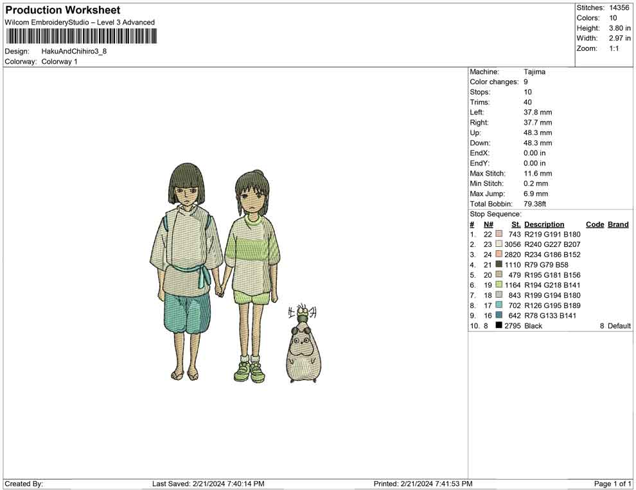The height and width of the screenshot is (490, 636).
Task: Click the stitch count '3056' in row 2
Action: (x=512, y=244)
